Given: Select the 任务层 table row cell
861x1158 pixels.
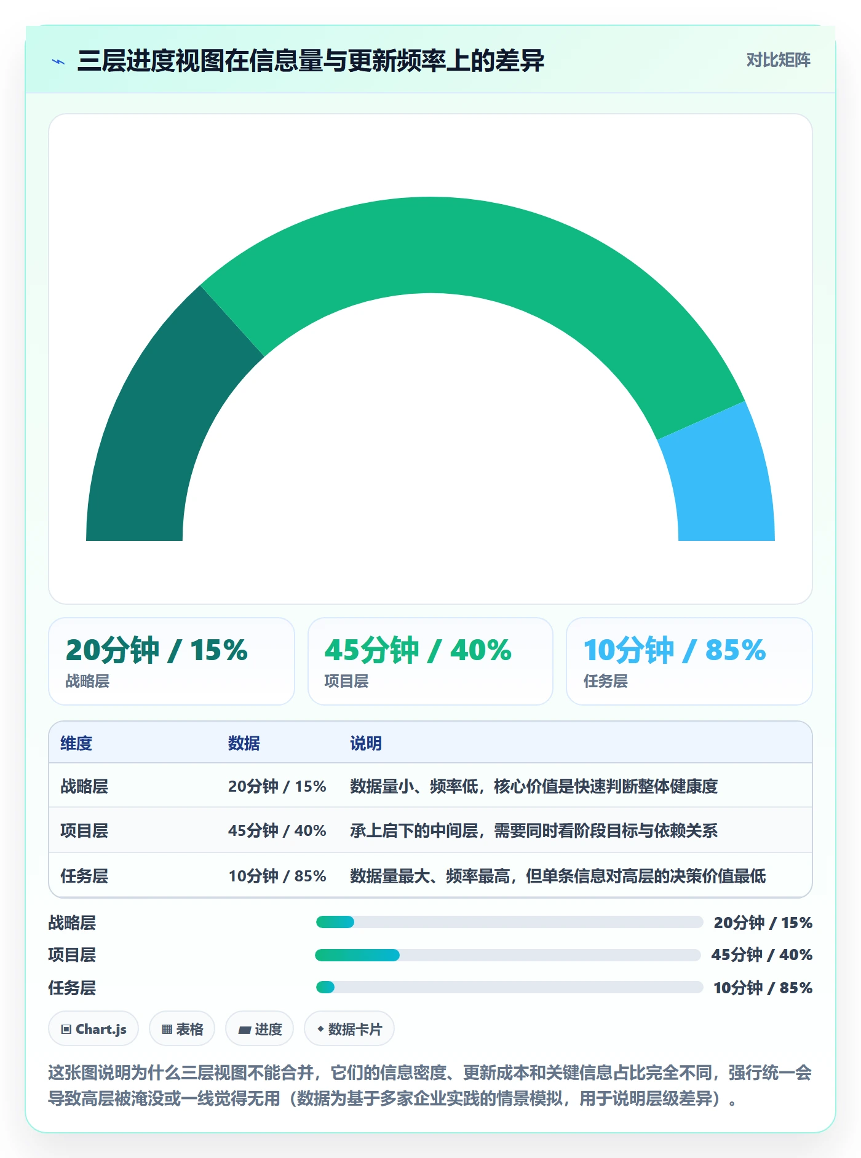Looking at the screenshot, I should [84, 876].
